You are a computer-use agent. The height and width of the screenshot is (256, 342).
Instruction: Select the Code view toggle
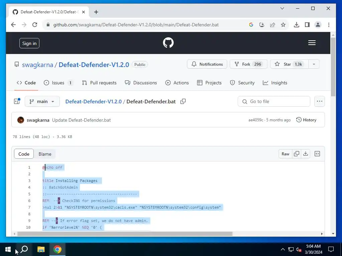[24, 154]
